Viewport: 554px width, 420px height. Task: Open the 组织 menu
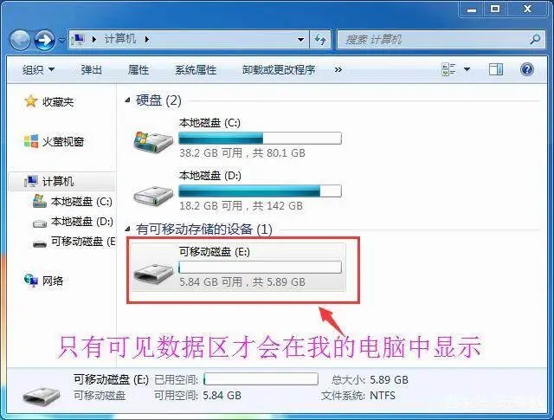coord(38,69)
